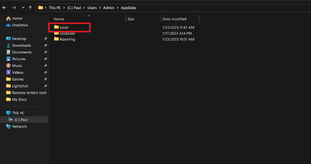Select Network in the navigation pane
This screenshot has height=164, width=311.
click(x=19, y=126)
